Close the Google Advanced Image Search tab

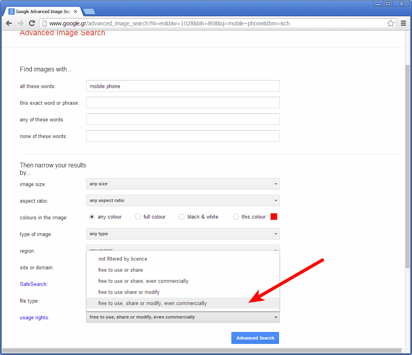click(x=75, y=12)
